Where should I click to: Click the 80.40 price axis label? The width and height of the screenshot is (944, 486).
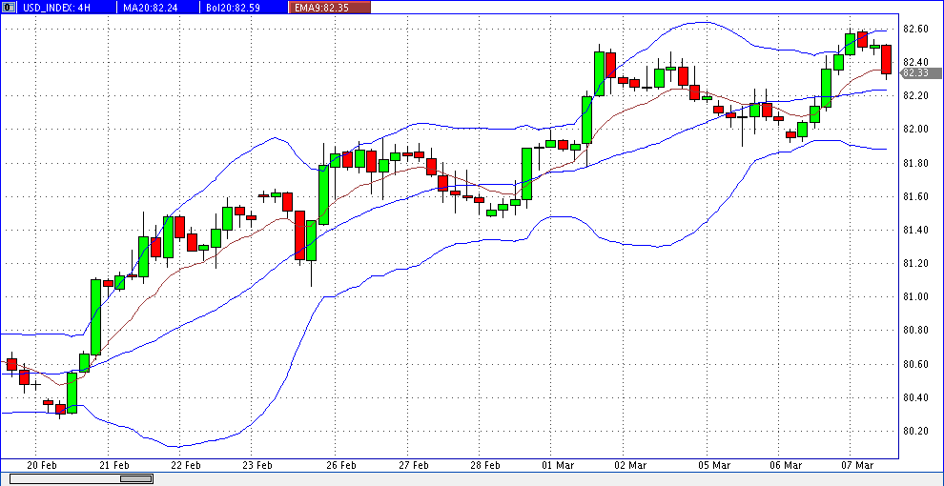pos(915,397)
